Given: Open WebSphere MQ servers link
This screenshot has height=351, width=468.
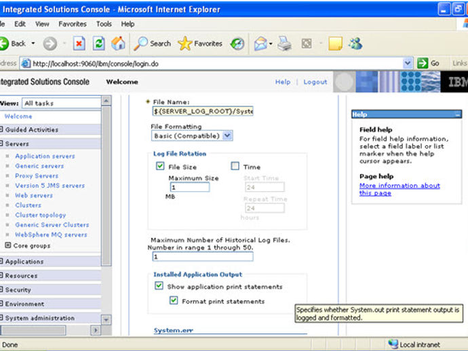Looking at the screenshot, I should click(x=51, y=234).
